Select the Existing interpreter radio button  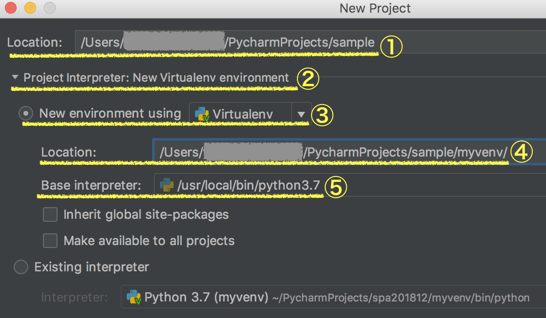pos(21,267)
